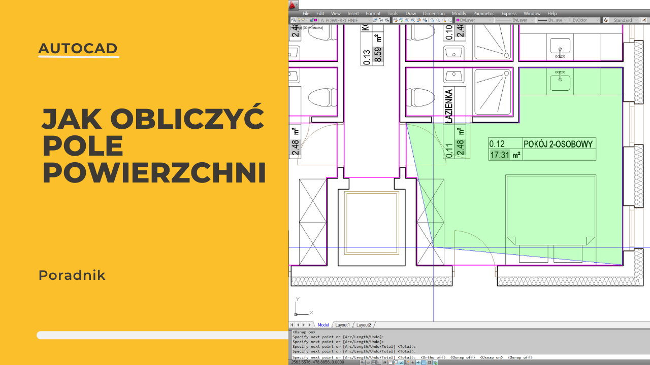Toggle 3D Object Snap in status bar
Screen dimensions: 650x365
point(396,362)
